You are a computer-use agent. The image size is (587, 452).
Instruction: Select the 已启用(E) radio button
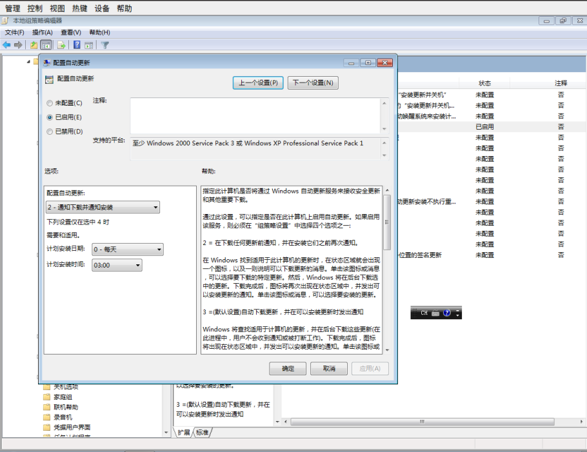[x=50, y=117]
